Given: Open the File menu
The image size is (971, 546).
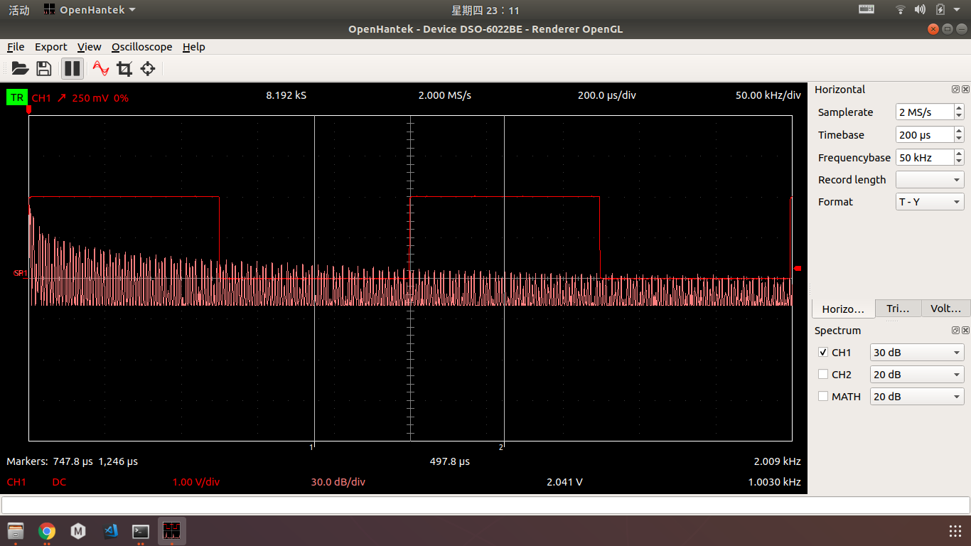Looking at the screenshot, I should [16, 47].
